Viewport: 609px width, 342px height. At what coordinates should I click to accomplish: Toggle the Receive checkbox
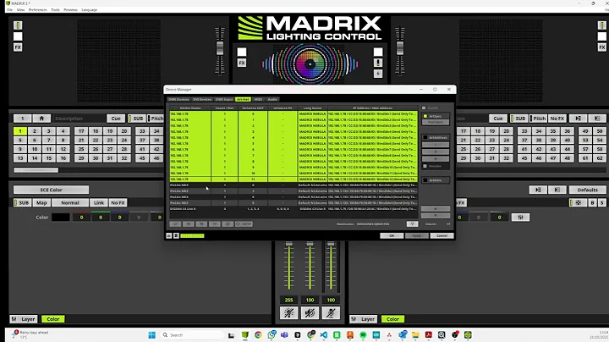tap(425, 166)
